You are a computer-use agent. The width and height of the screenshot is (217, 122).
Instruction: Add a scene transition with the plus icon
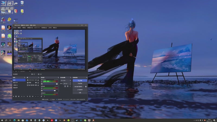point(65,86)
